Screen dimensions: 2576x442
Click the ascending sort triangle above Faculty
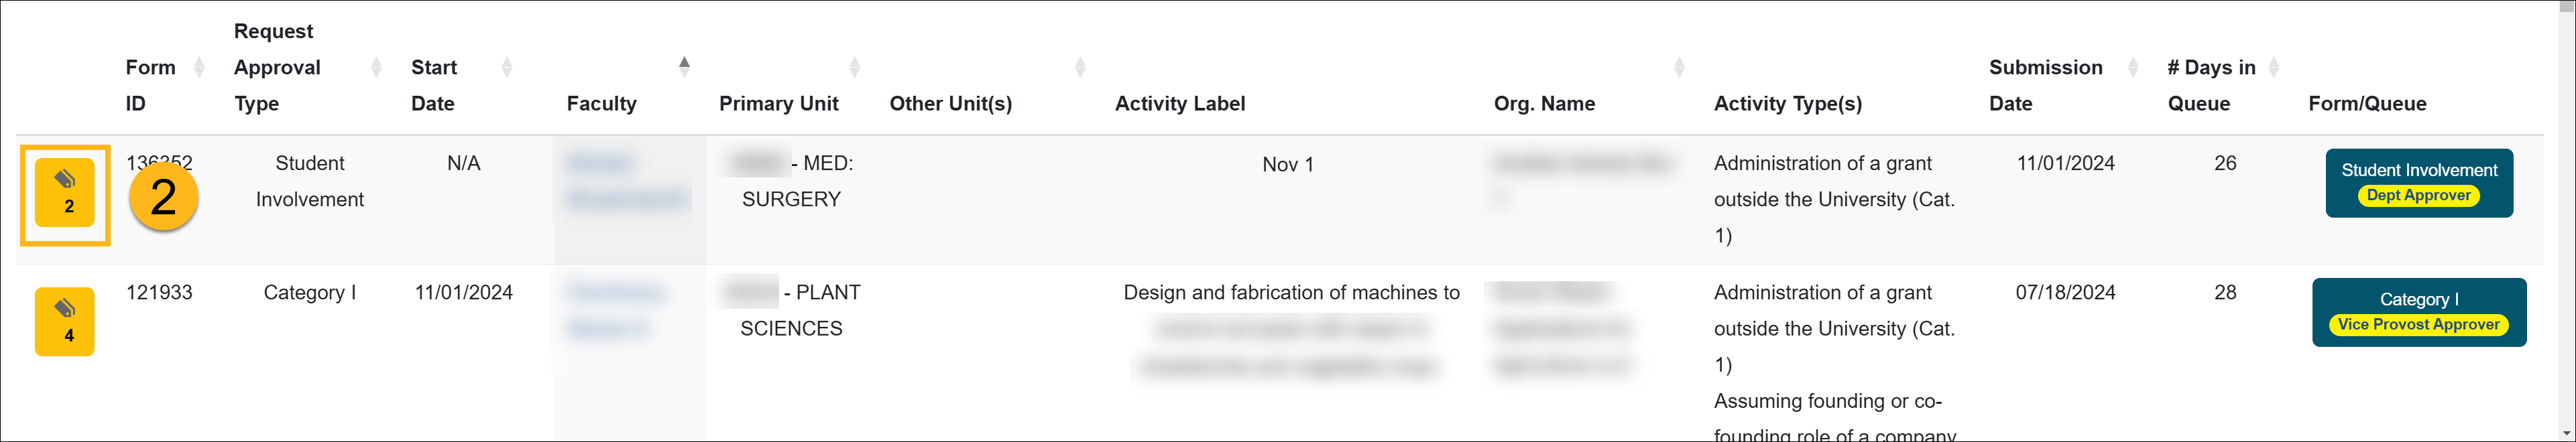click(685, 63)
